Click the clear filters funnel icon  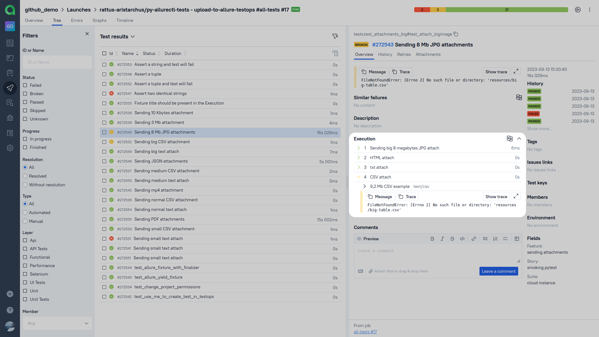(x=335, y=37)
